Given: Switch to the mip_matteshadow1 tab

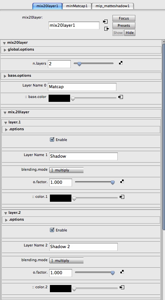Looking at the screenshot, I should coord(112,6).
